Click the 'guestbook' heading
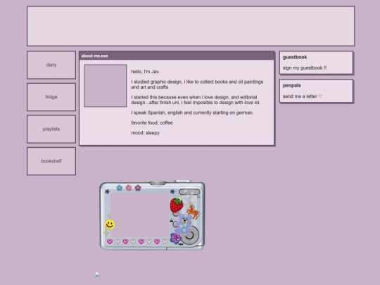 coord(295,57)
